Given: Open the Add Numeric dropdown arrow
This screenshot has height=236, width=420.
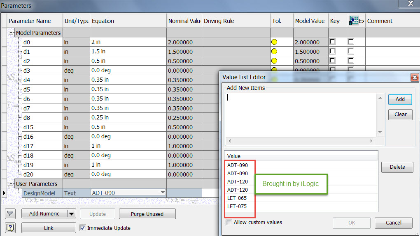Looking at the screenshot, I should tap(72, 214).
